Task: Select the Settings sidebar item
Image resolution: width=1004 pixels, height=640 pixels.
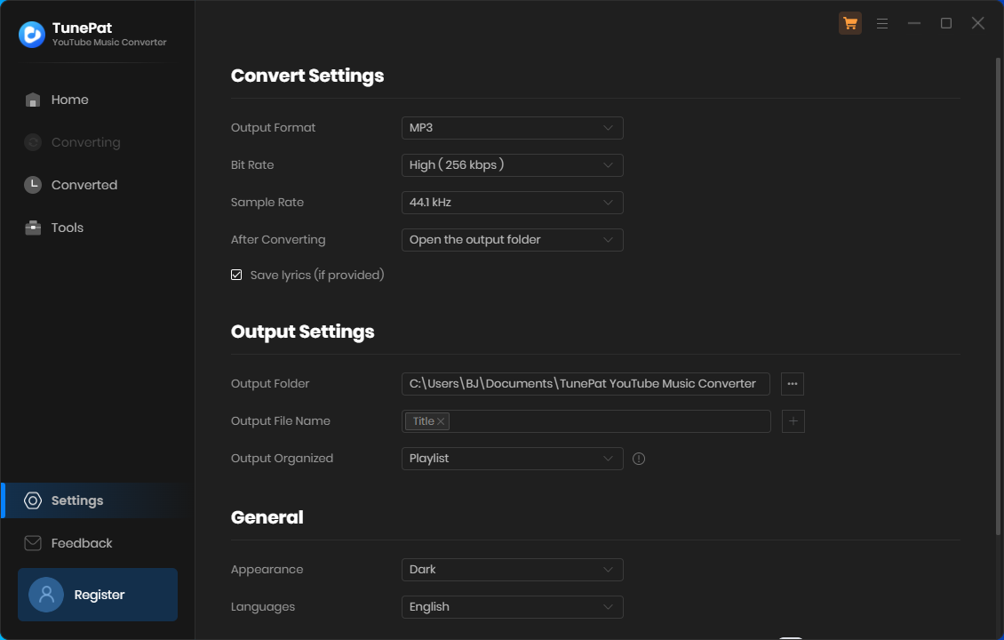Action: [98, 501]
